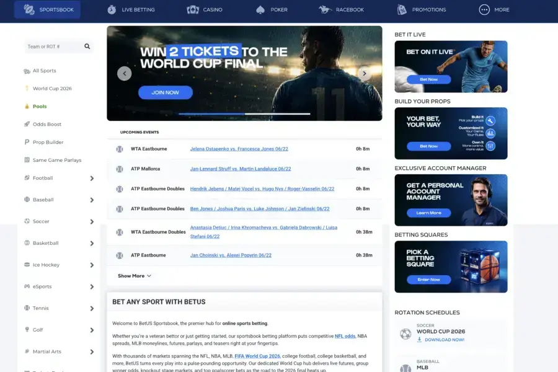Open Jan Choinski vs. Alexei Popyrin match
Screen dimensions: 558x372
click(231, 255)
